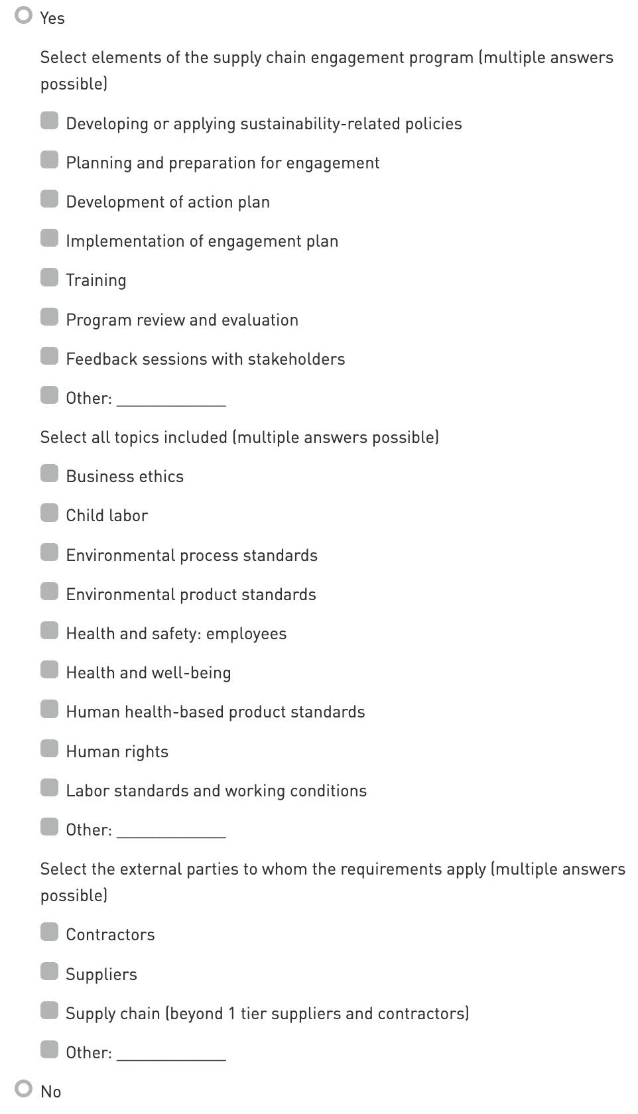Click the Other field under engagement elements
Viewport: 638px width, 1114px height.
point(171,399)
